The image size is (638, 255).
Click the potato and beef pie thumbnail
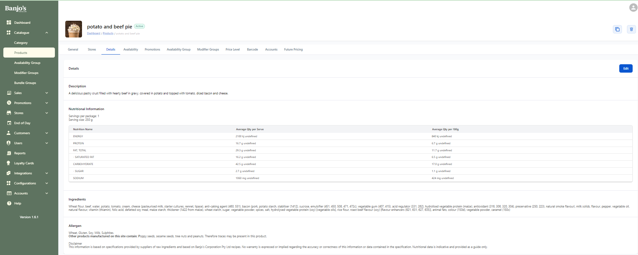[x=74, y=29]
